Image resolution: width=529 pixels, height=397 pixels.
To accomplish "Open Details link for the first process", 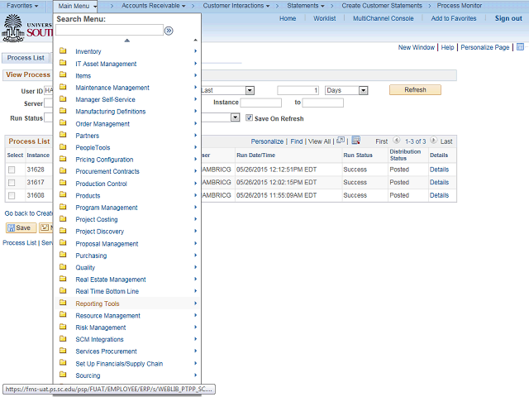I will 439,170.
